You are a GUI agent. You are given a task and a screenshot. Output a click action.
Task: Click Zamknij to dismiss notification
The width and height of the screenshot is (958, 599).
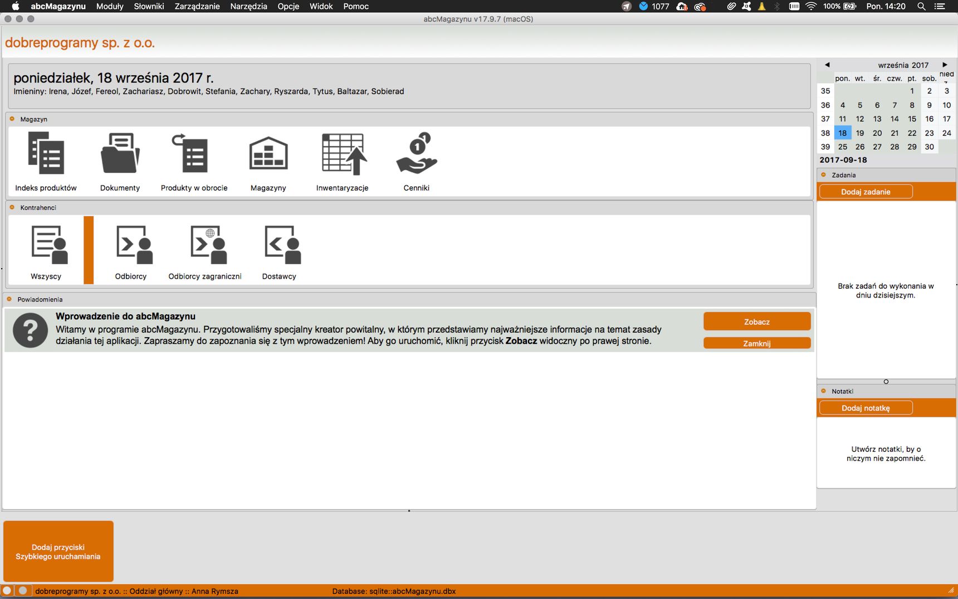tap(757, 343)
